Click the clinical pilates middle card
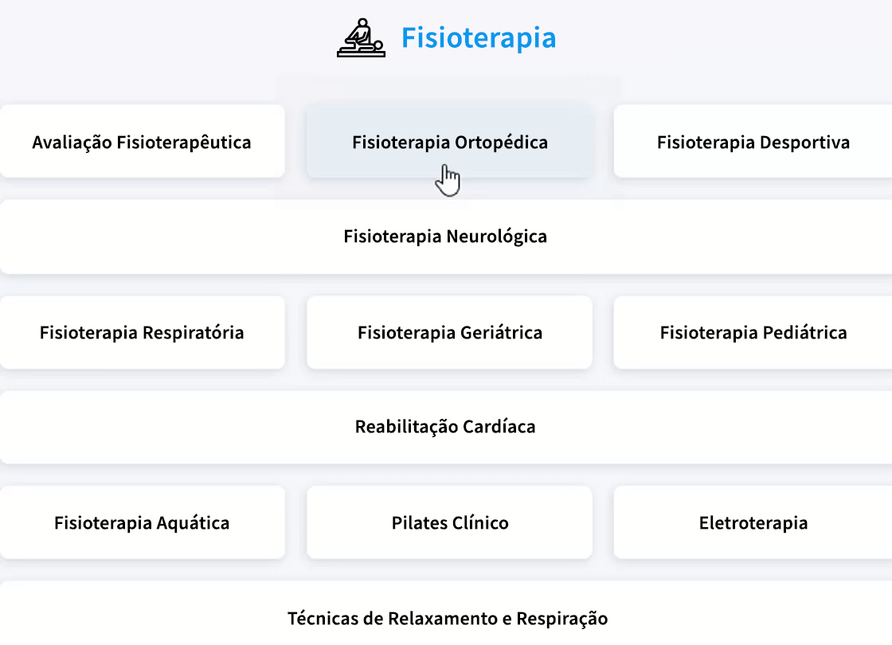The width and height of the screenshot is (892, 645). (x=449, y=522)
